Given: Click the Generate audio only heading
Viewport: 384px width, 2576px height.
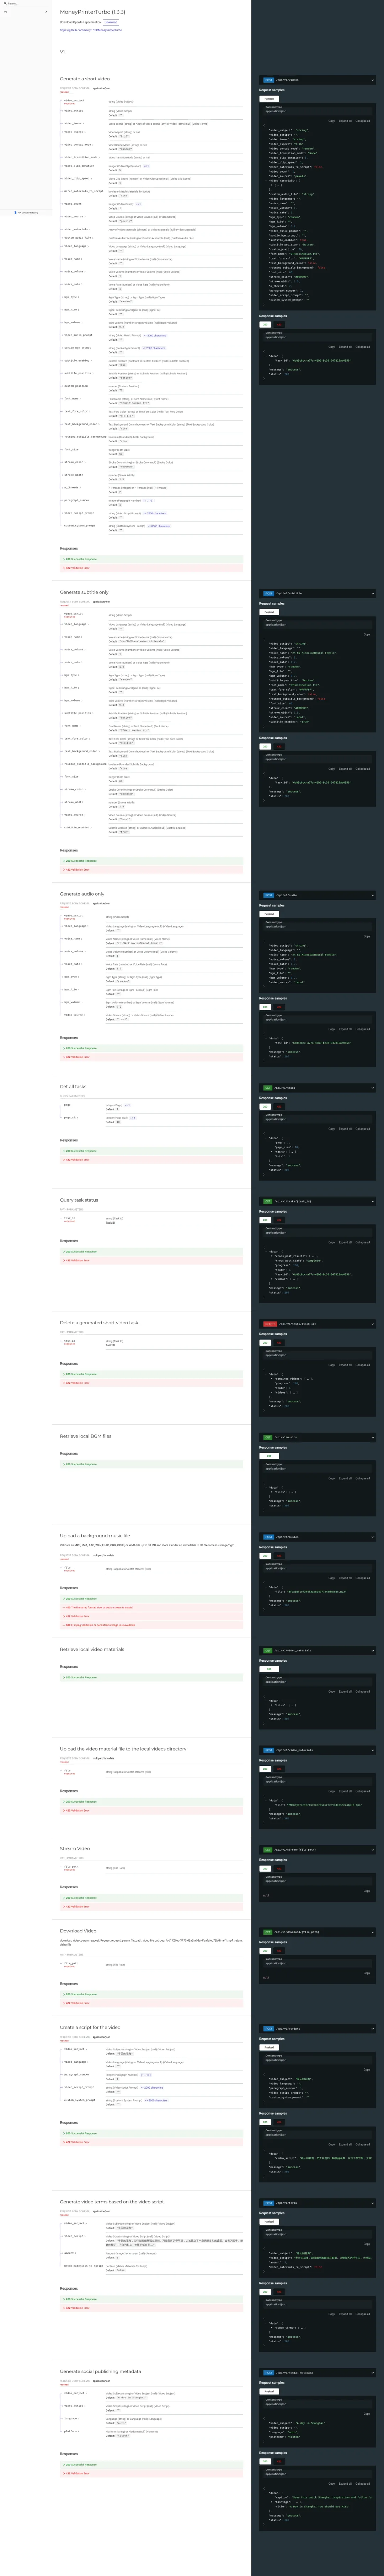Looking at the screenshot, I should 82,894.
